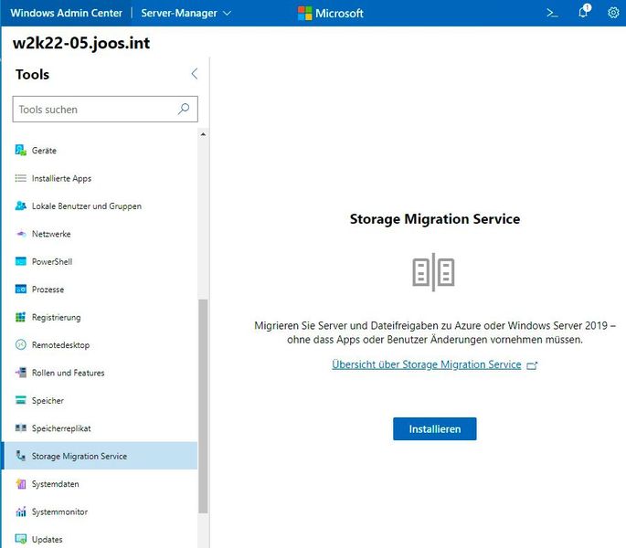Select Lokale Benutzer und Gruppen
Screen dimensions: 626x548
(x=100, y=205)
